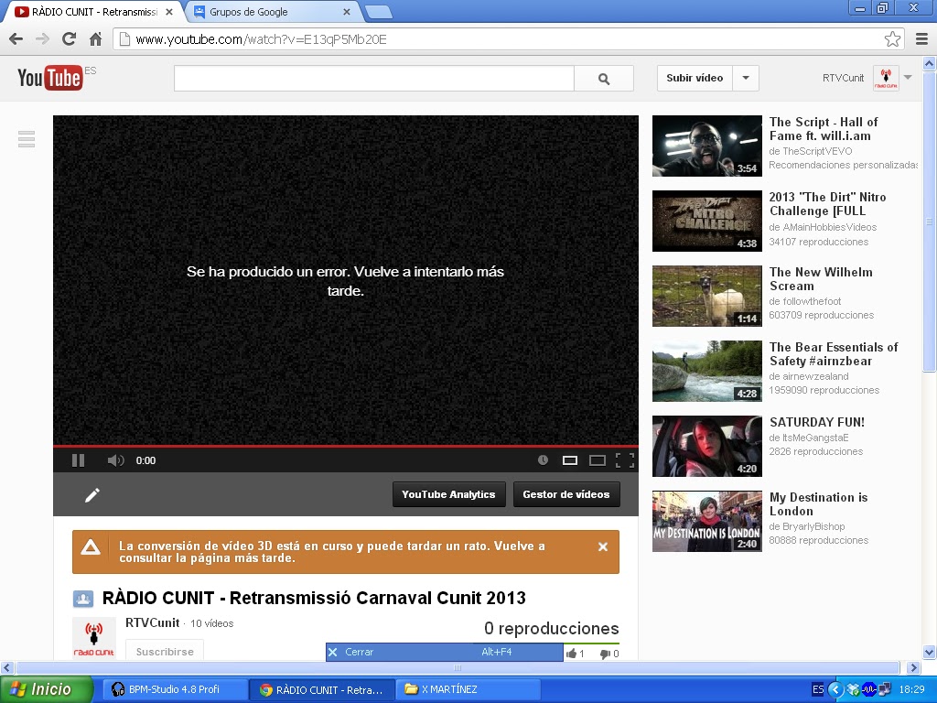This screenshot has width=937, height=703.
Task: Click ES language indicator in tray
Action: 817,689
